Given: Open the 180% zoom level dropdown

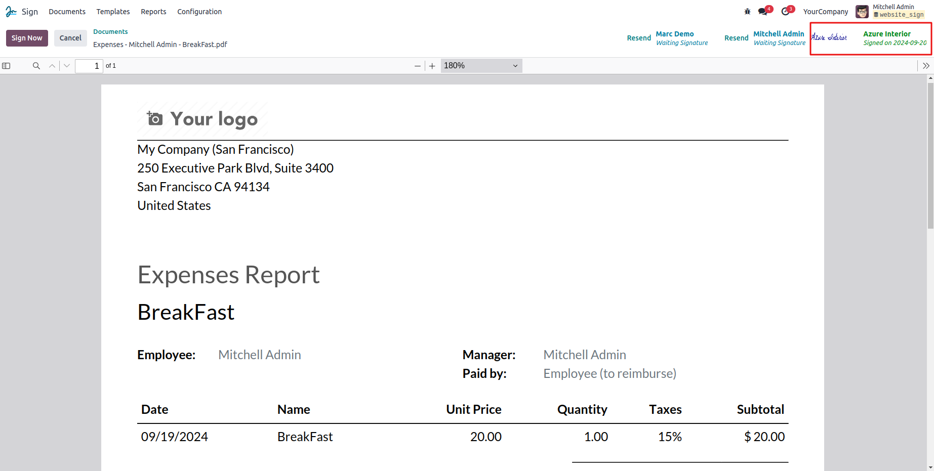Looking at the screenshot, I should (x=481, y=66).
